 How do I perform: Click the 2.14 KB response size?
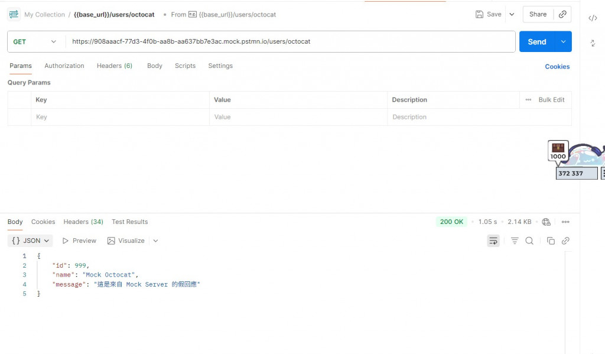[x=519, y=222]
